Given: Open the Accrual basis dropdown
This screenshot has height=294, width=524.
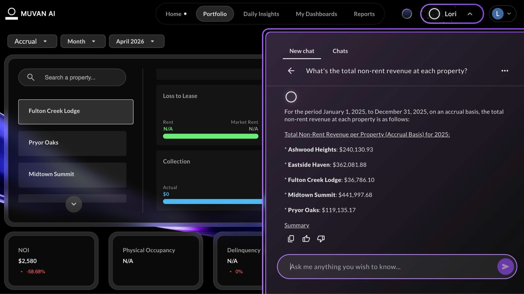Looking at the screenshot, I should pos(32,41).
